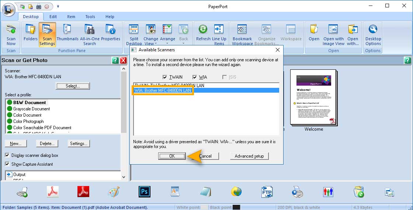
Task: Click the Photoshop icon in Send To bar
Action: 144,192
